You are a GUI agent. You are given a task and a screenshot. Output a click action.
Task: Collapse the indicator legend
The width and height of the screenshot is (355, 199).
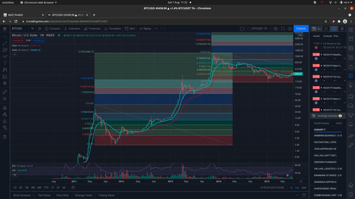(15, 54)
